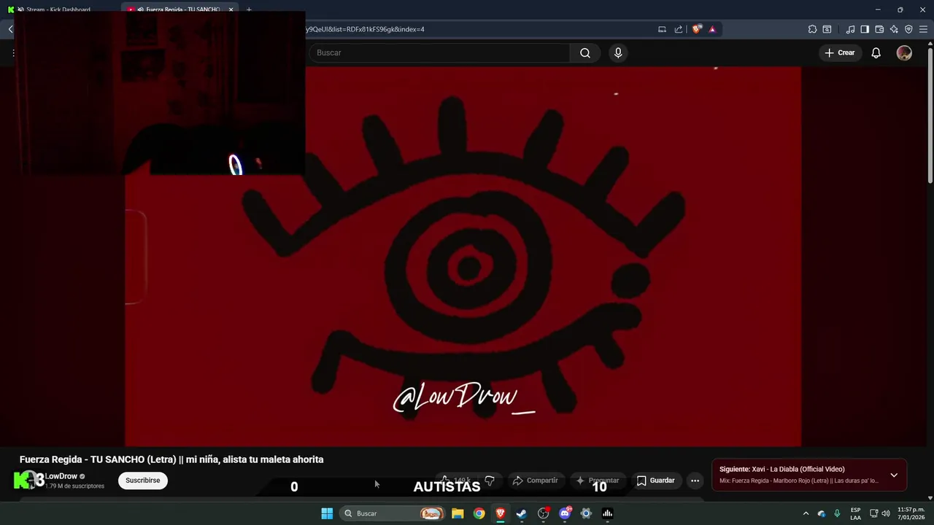Screen dimensions: 934x525
Task: Open the media control music note icon
Action: pos(850,29)
